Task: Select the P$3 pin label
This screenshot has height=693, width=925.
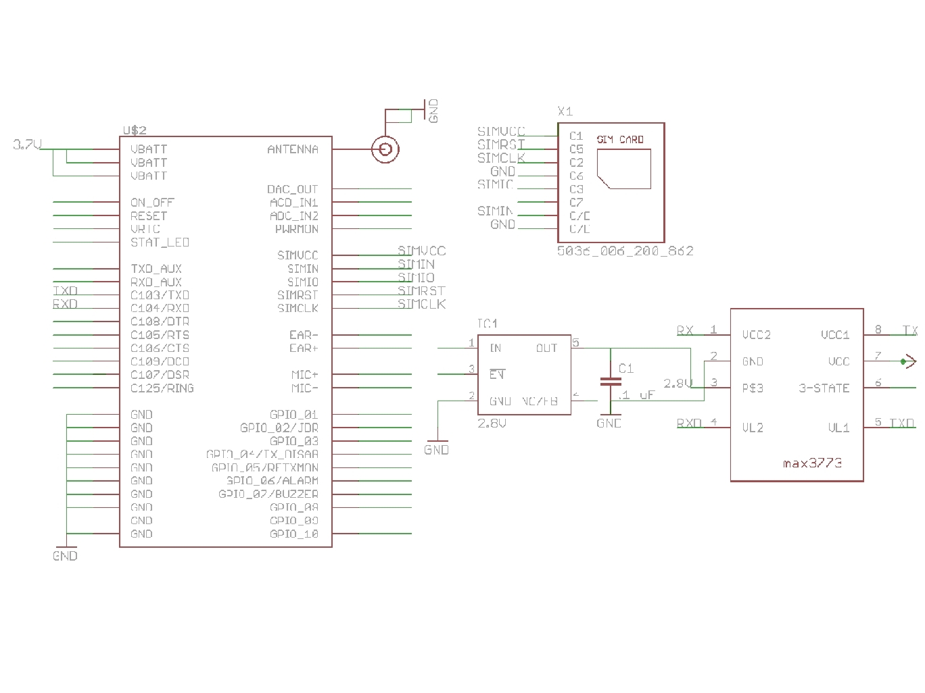Action: click(753, 388)
